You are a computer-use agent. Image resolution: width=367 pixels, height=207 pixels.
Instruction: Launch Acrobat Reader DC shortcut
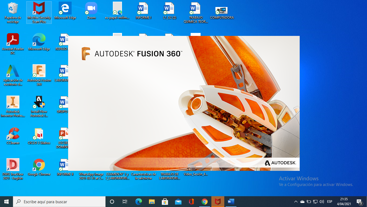[13, 44]
